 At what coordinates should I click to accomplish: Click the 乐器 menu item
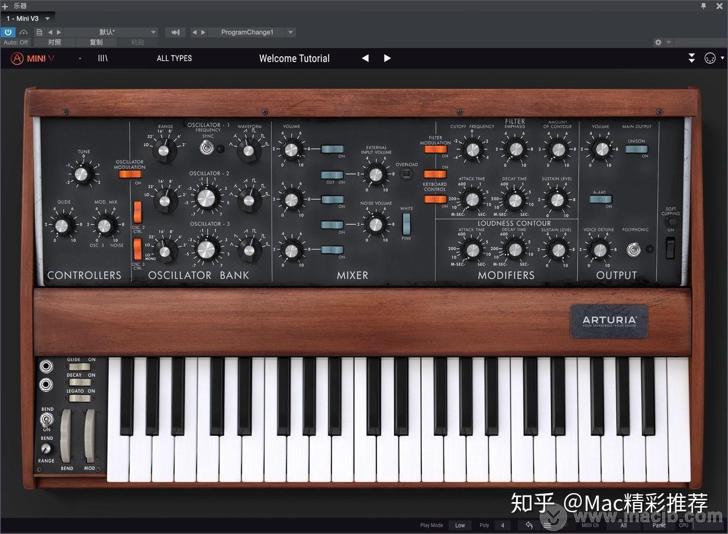[x=20, y=5]
